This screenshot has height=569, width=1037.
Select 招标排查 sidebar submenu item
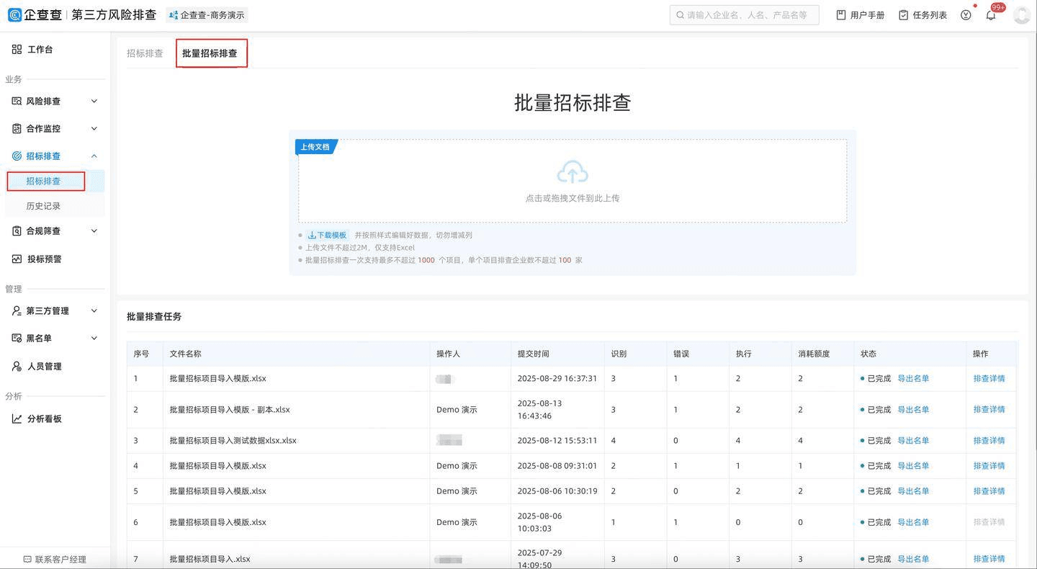click(x=43, y=182)
